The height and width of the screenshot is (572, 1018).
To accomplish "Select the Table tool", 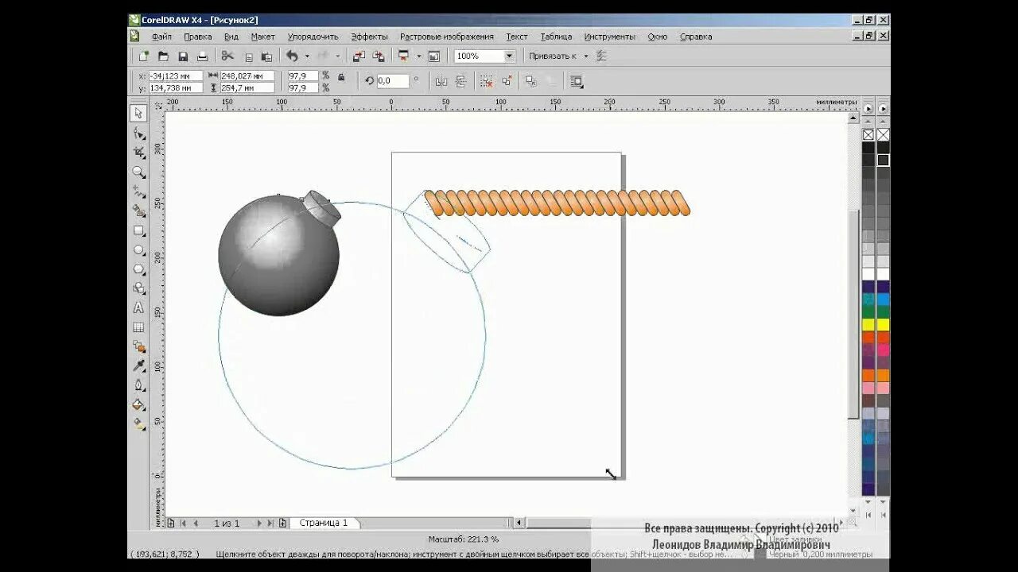I will (x=138, y=327).
